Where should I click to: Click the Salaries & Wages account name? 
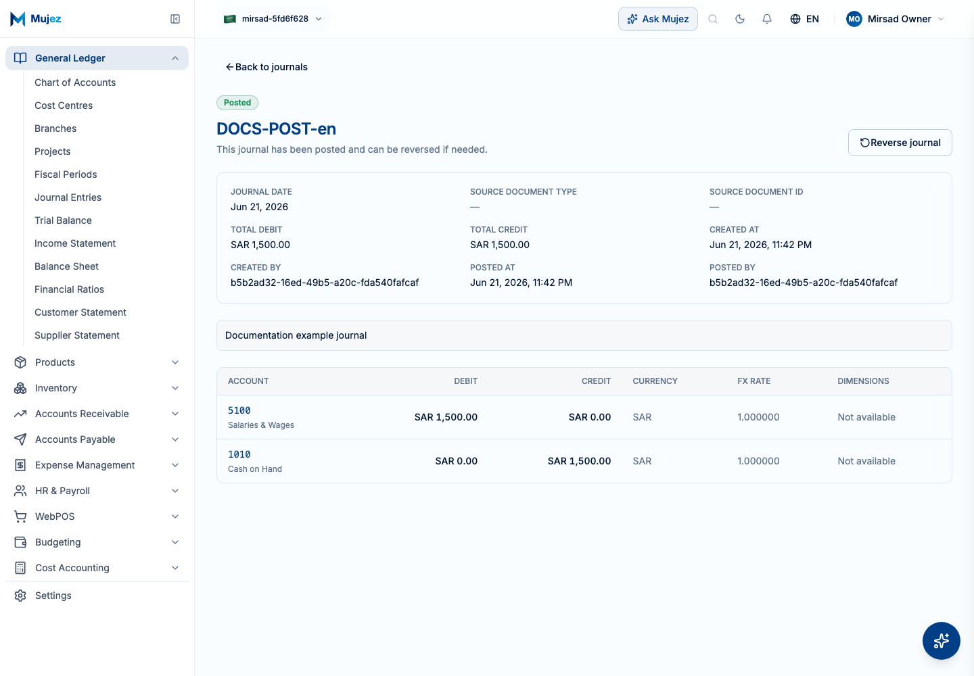(261, 425)
